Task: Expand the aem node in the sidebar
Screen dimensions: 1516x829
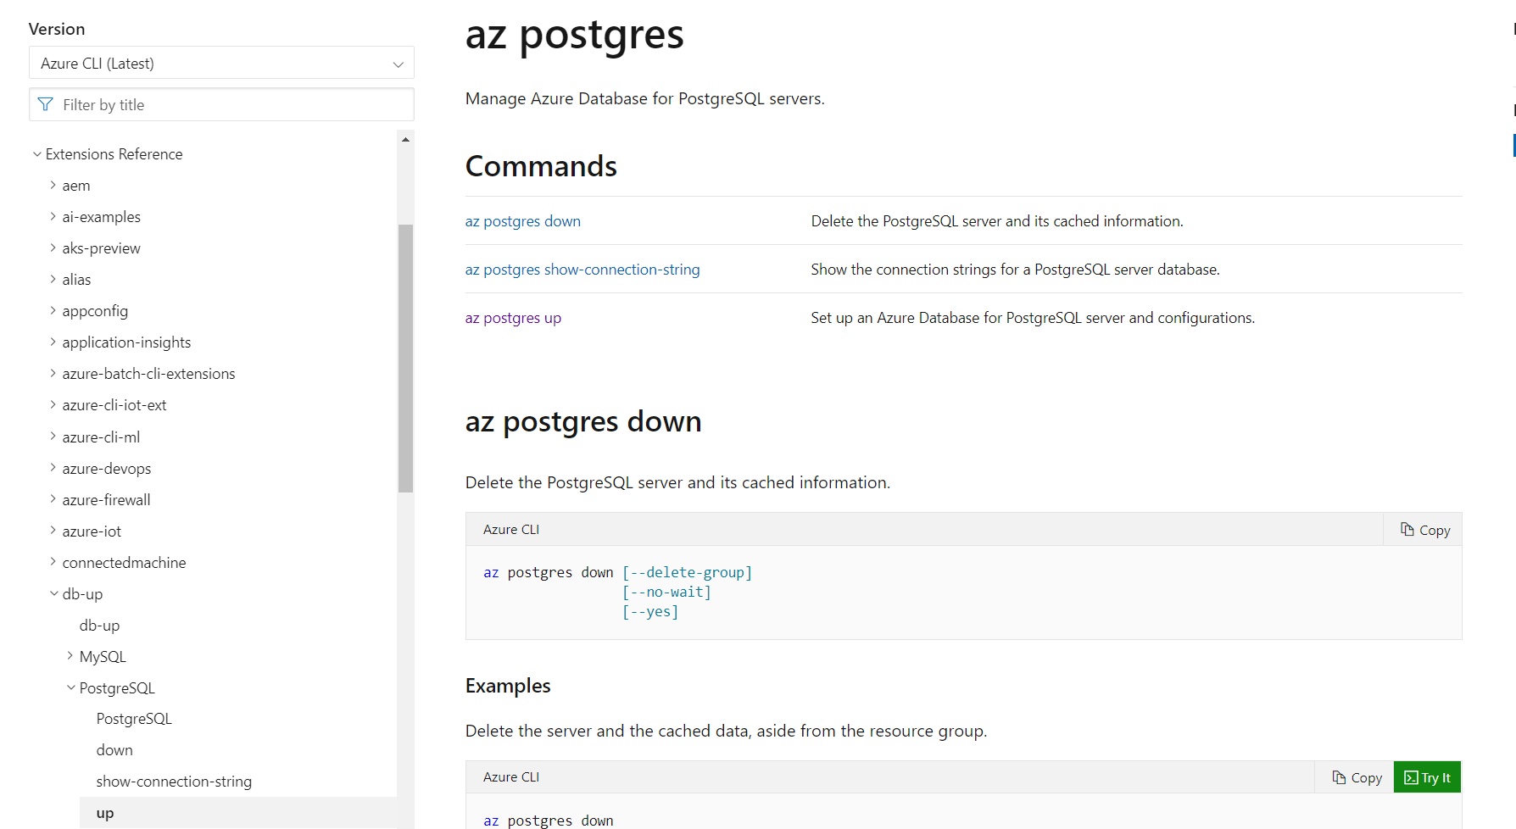Action: [x=53, y=185]
